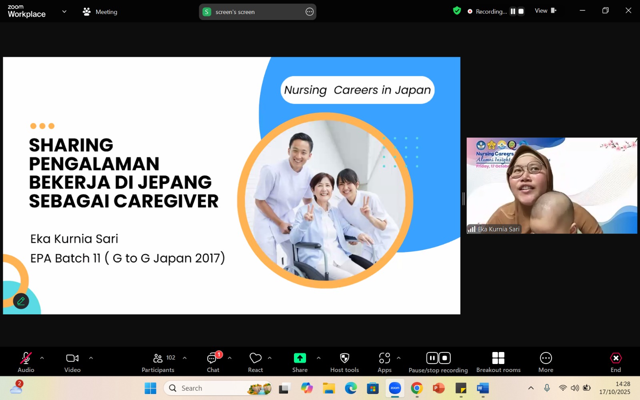Open the Chat panel
Image resolution: width=640 pixels, height=400 pixels.
(212, 361)
